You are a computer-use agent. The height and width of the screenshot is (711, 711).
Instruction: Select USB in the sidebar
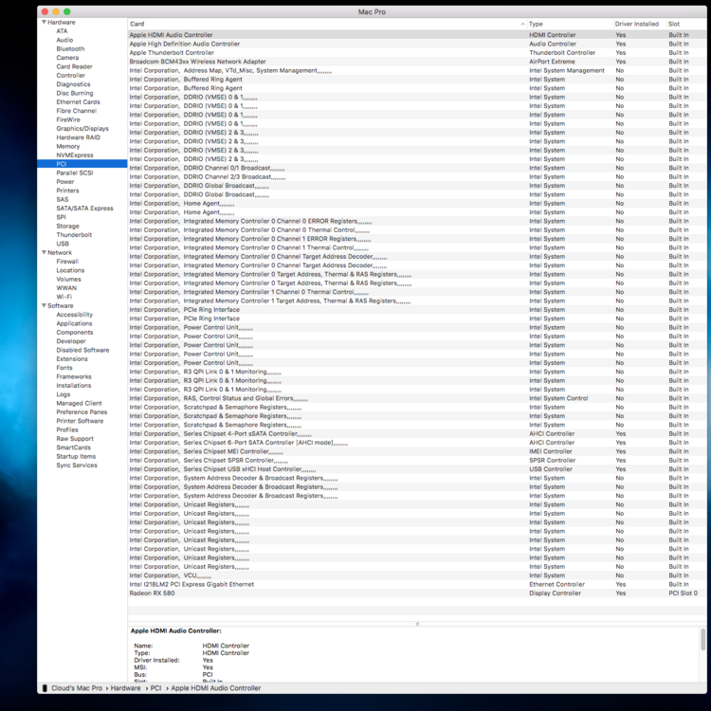tap(63, 244)
